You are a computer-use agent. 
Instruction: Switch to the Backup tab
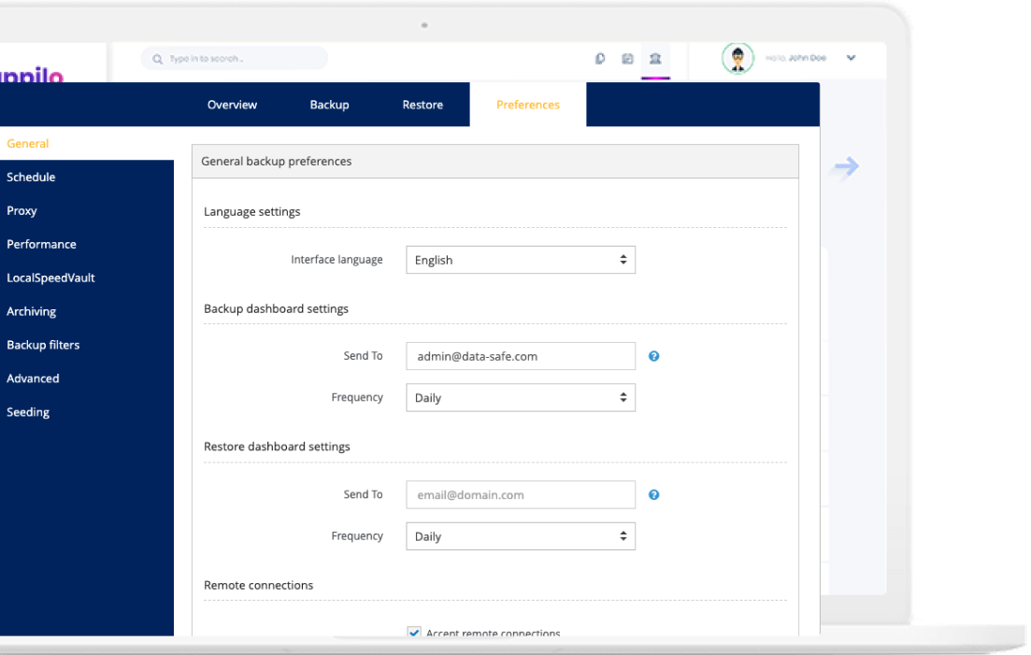329,105
